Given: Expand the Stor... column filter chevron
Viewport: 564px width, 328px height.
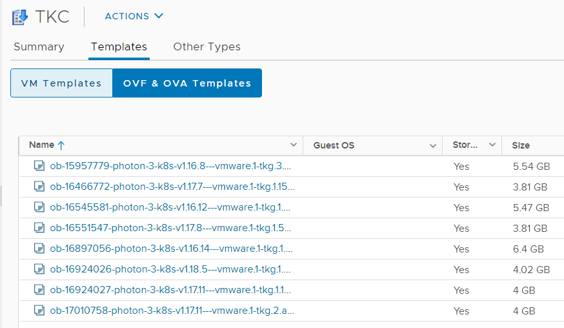Looking at the screenshot, I should point(492,145).
